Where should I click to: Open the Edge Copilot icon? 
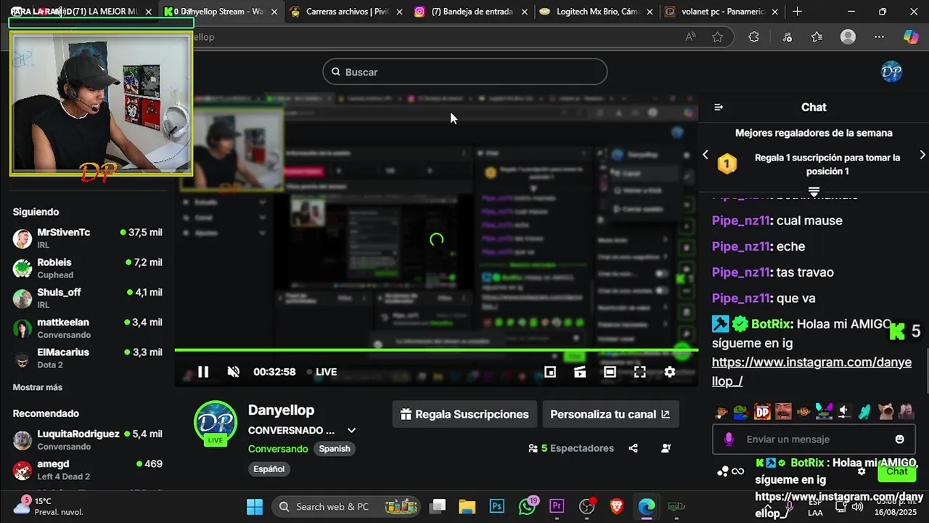911,37
